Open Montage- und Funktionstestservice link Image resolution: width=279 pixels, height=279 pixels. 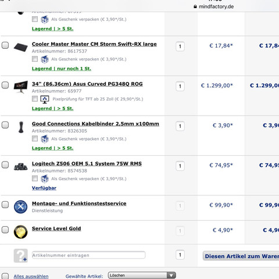coord(79,203)
